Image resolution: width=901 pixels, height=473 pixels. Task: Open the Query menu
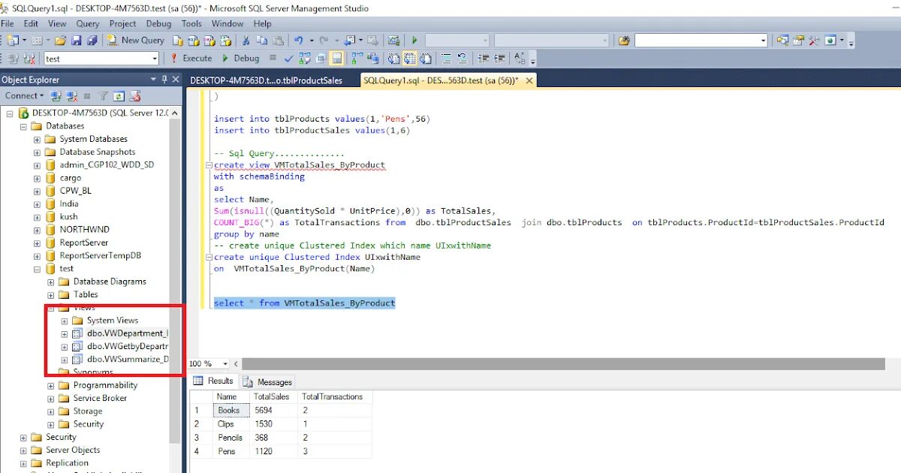(87, 23)
